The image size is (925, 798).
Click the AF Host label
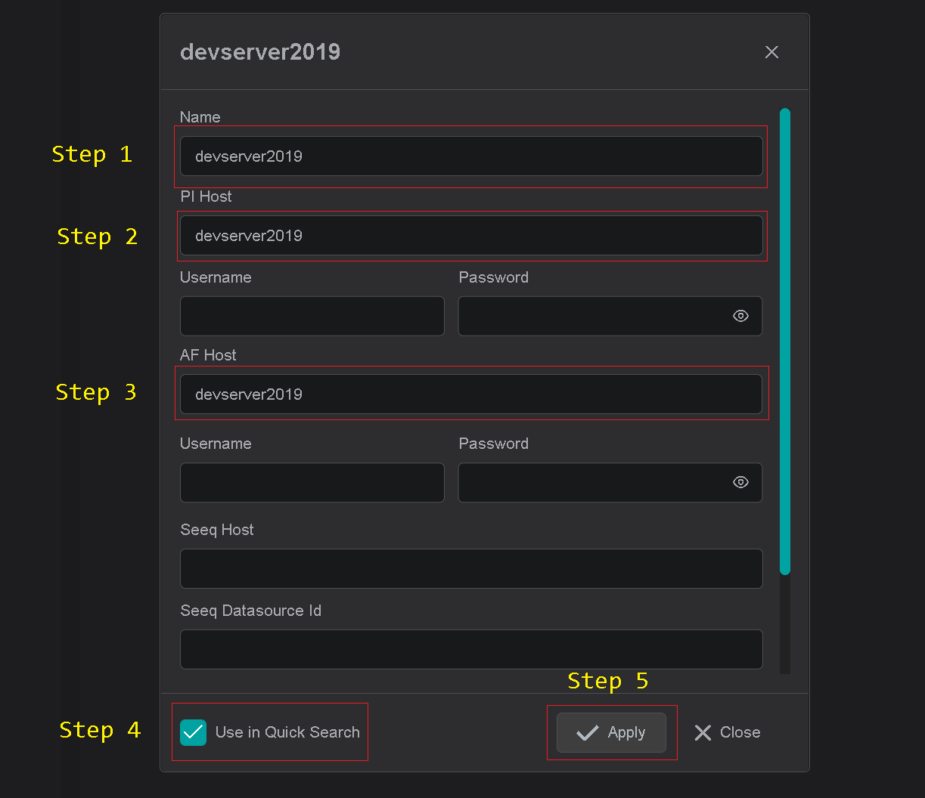(x=209, y=355)
